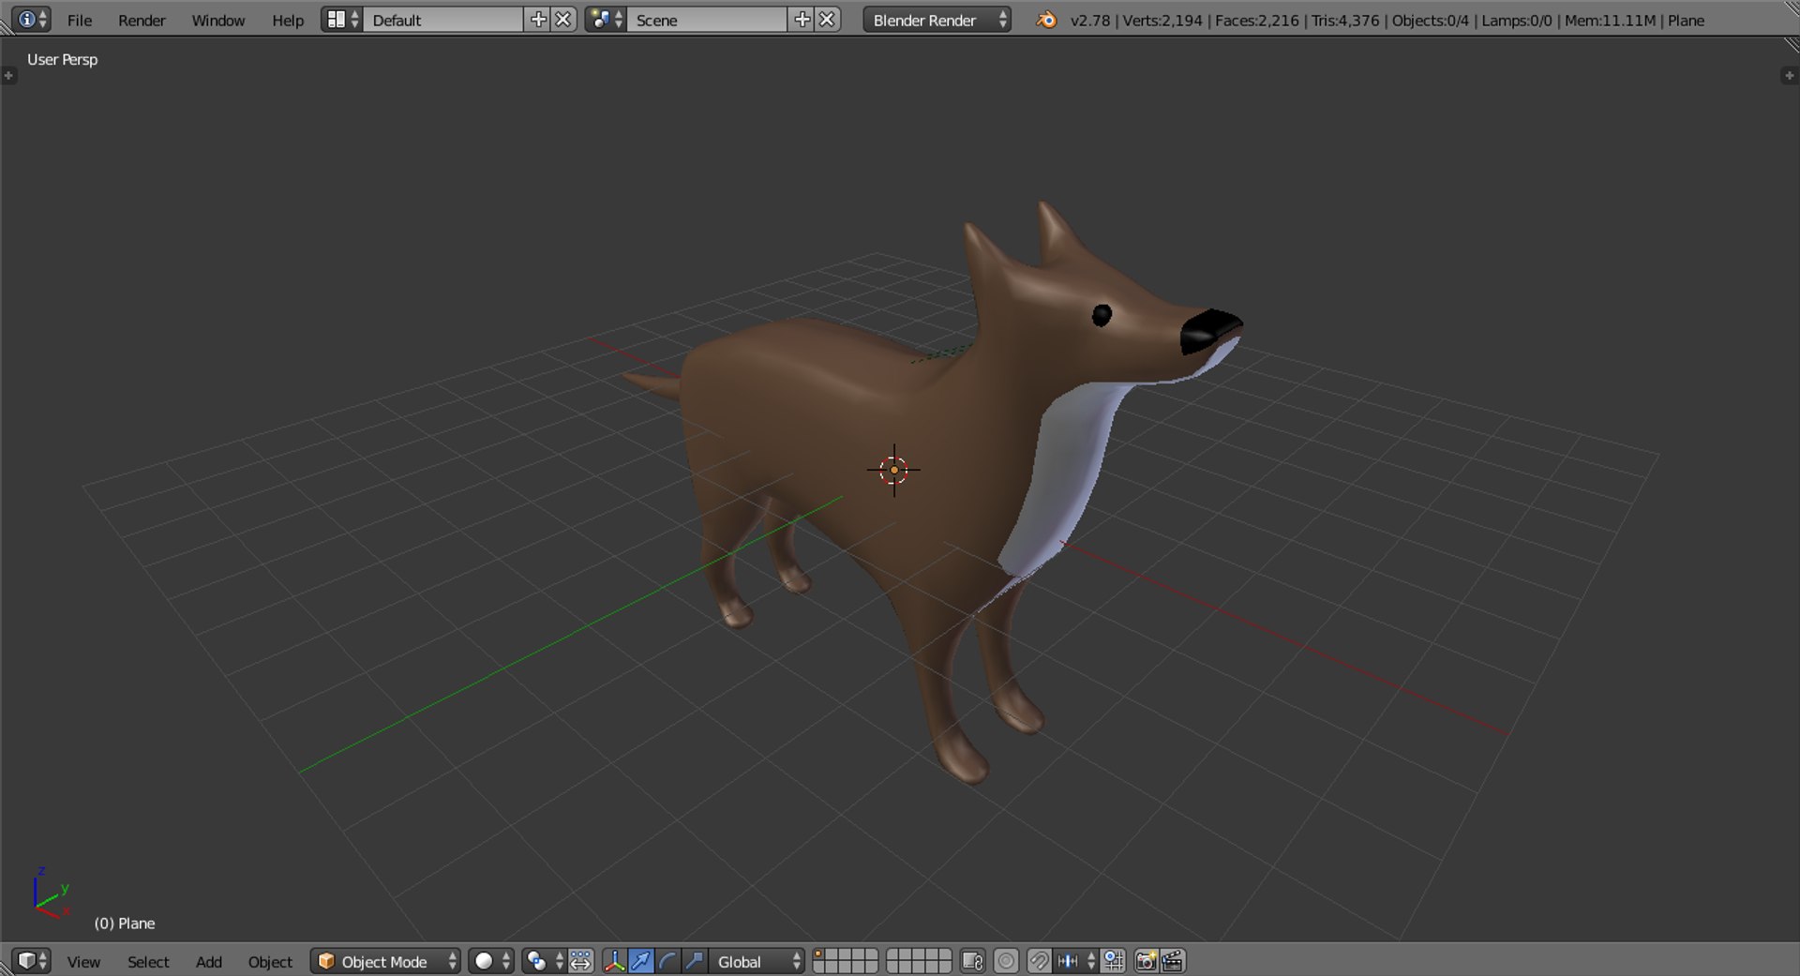This screenshot has width=1800, height=976.
Task: Select the scale manipulator icon
Action: [x=694, y=961]
